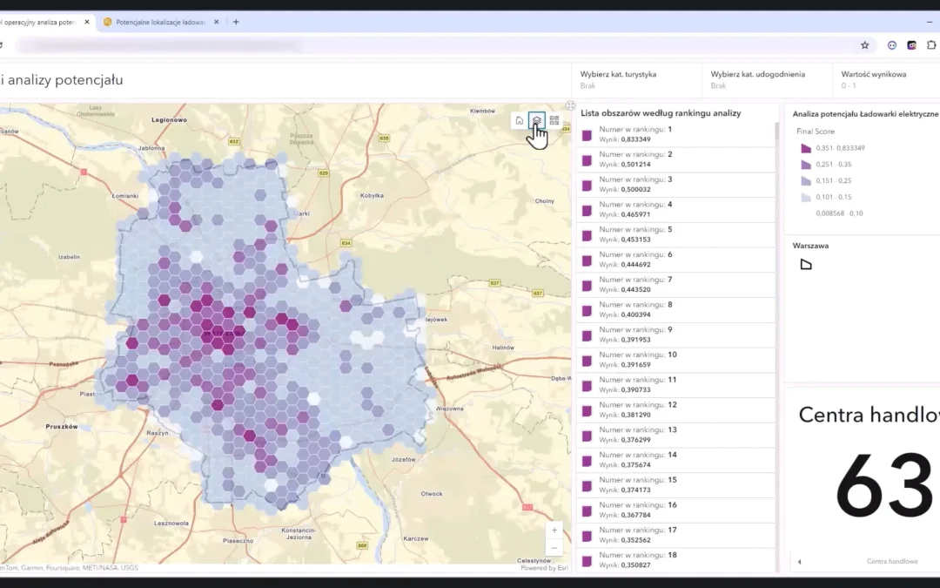Select ranking row 'Numer w rankingu: 3'

tap(675, 185)
